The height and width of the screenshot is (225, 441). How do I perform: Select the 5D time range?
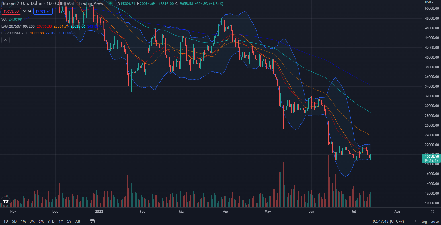click(x=14, y=221)
